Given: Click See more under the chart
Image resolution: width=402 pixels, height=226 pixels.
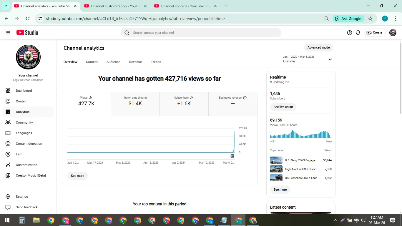Looking at the screenshot, I should click(x=77, y=176).
